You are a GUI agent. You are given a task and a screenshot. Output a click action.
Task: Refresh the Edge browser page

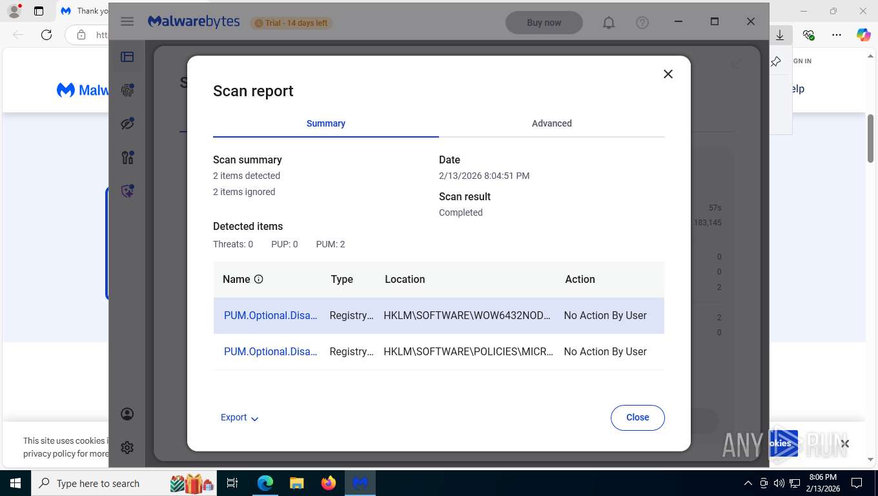46,35
